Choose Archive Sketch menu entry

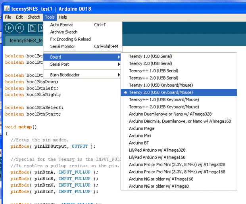83,32
